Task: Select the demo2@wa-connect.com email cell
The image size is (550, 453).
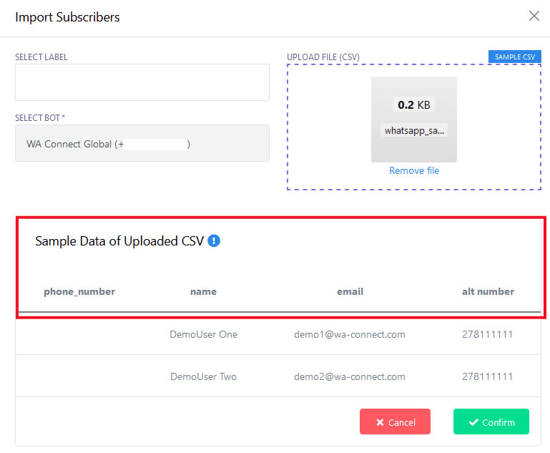Action: point(350,377)
